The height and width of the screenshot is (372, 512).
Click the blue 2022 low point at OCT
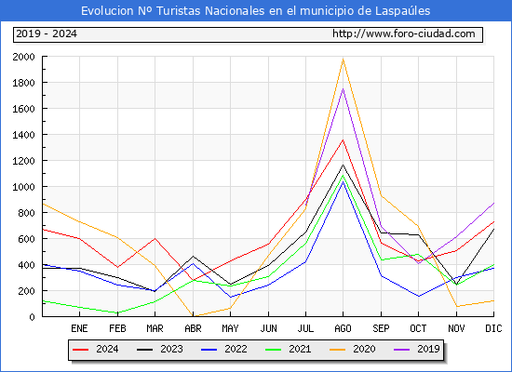418,297
